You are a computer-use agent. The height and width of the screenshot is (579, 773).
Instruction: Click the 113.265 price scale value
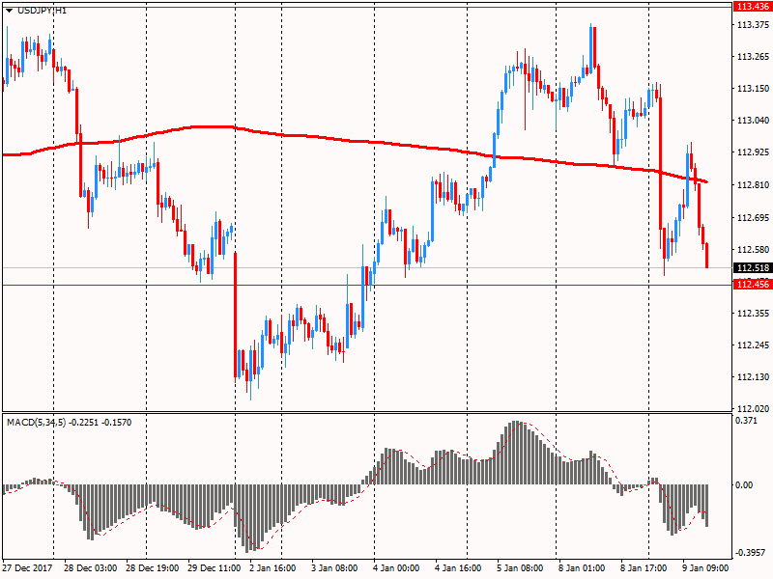[753, 57]
